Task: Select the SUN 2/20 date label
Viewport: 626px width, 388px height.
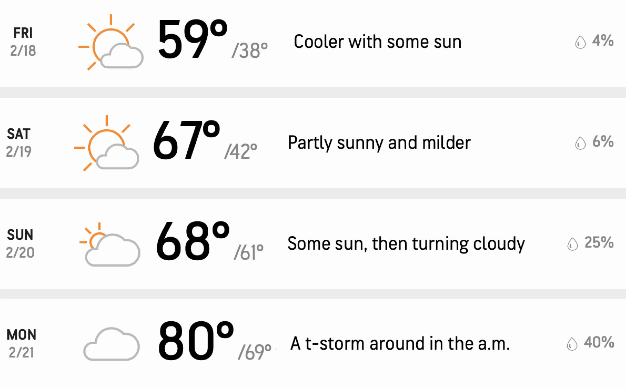Action: coord(20,243)
